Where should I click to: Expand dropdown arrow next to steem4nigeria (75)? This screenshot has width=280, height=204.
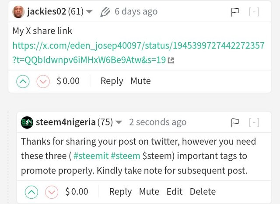coord(119,122)
